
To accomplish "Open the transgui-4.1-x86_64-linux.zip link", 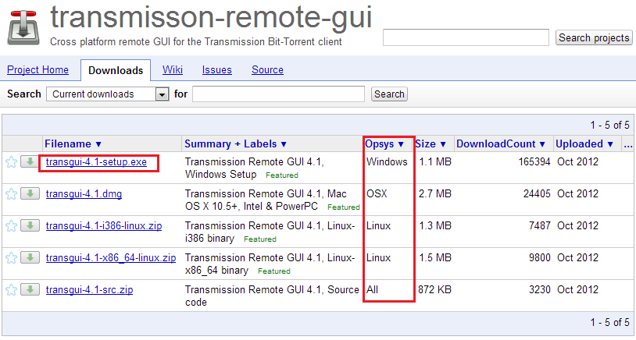I will point(111,257).
